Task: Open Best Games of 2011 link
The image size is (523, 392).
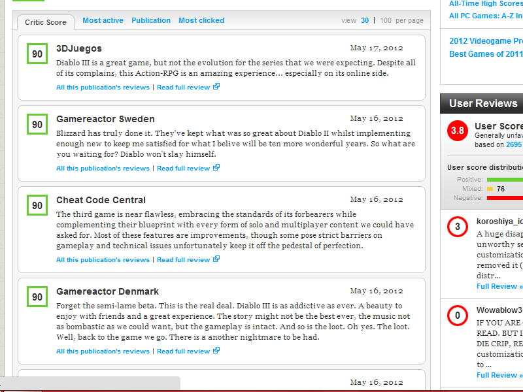Action: pos(486,54)
